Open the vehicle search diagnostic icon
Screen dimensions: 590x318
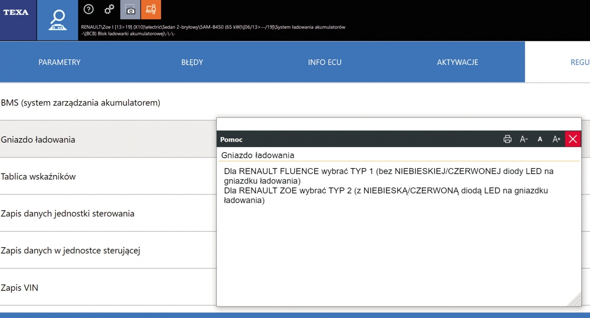58,20
